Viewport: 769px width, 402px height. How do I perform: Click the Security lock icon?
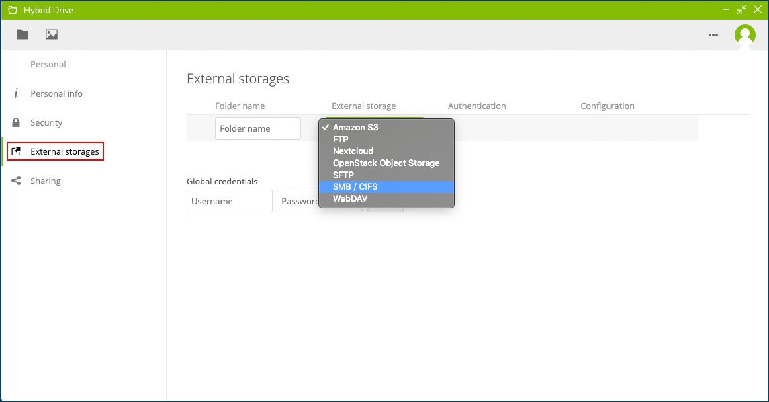pos(16,122)
